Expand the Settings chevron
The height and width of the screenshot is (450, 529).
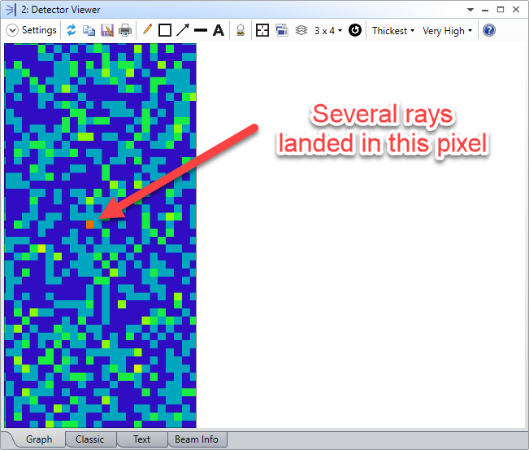pyautogui.click(x=12, y=30)
